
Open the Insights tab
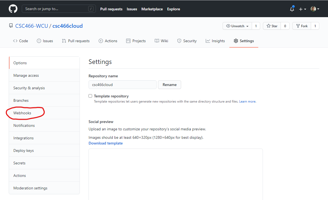[215, 41]
